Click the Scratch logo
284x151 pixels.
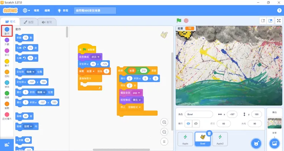10,10
